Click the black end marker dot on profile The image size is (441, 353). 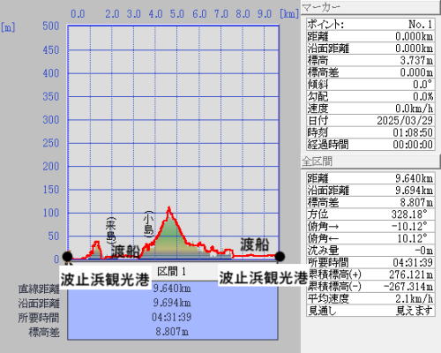[280, 257]
